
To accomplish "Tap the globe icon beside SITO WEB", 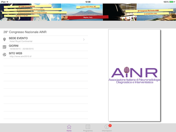I will (4, 55).
